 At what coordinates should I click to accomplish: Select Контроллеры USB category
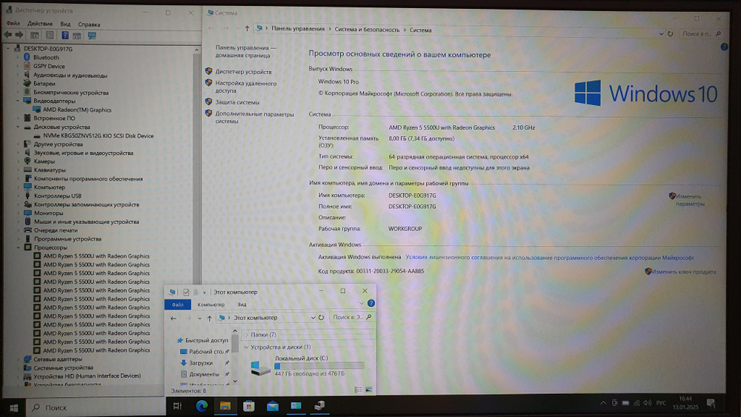tap(57, 196)
